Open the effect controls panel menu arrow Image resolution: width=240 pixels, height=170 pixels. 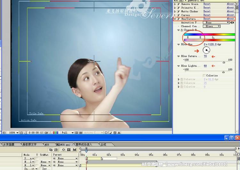(x=237, y=4)
